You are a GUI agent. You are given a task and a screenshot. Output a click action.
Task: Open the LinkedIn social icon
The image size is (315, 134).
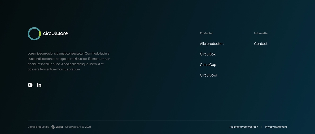click(x=39, y=85)
